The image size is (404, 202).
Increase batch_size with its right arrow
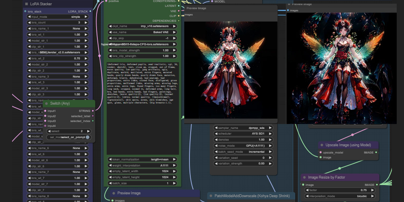point(175,183)
